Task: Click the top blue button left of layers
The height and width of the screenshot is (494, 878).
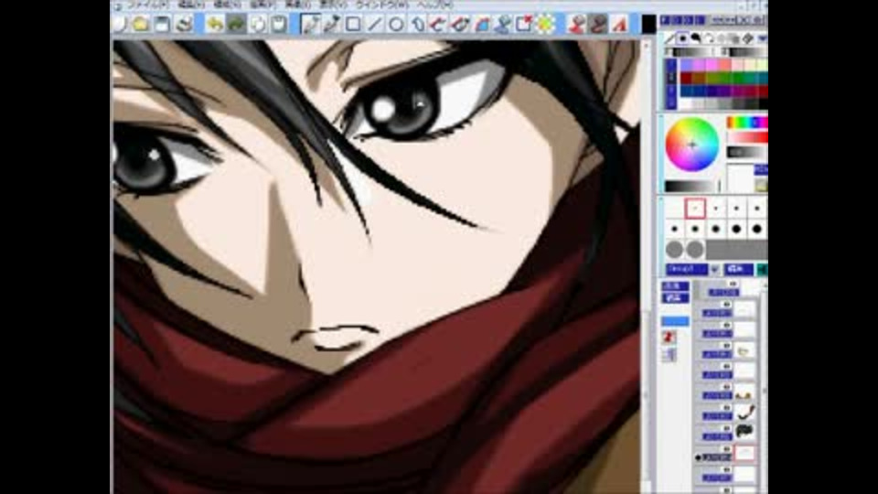Action: [675, 286]
